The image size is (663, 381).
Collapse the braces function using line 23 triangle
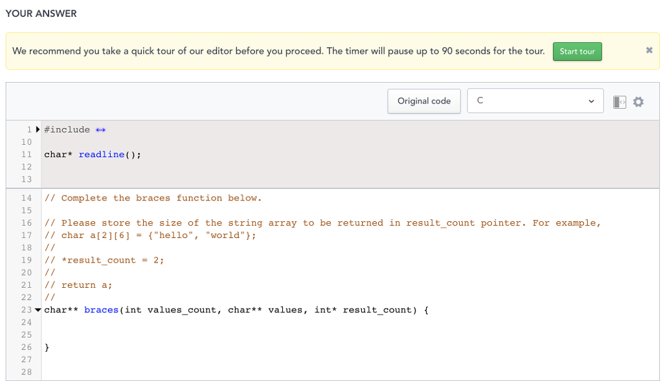38,309
